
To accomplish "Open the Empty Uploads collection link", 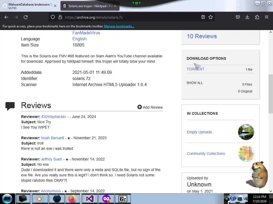I will [x=199, y=132].
